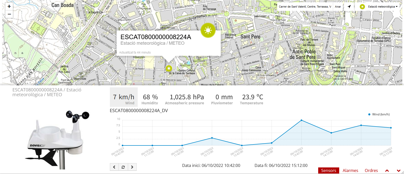
Task: Zoom in on the map
Action: click(9, 7)
